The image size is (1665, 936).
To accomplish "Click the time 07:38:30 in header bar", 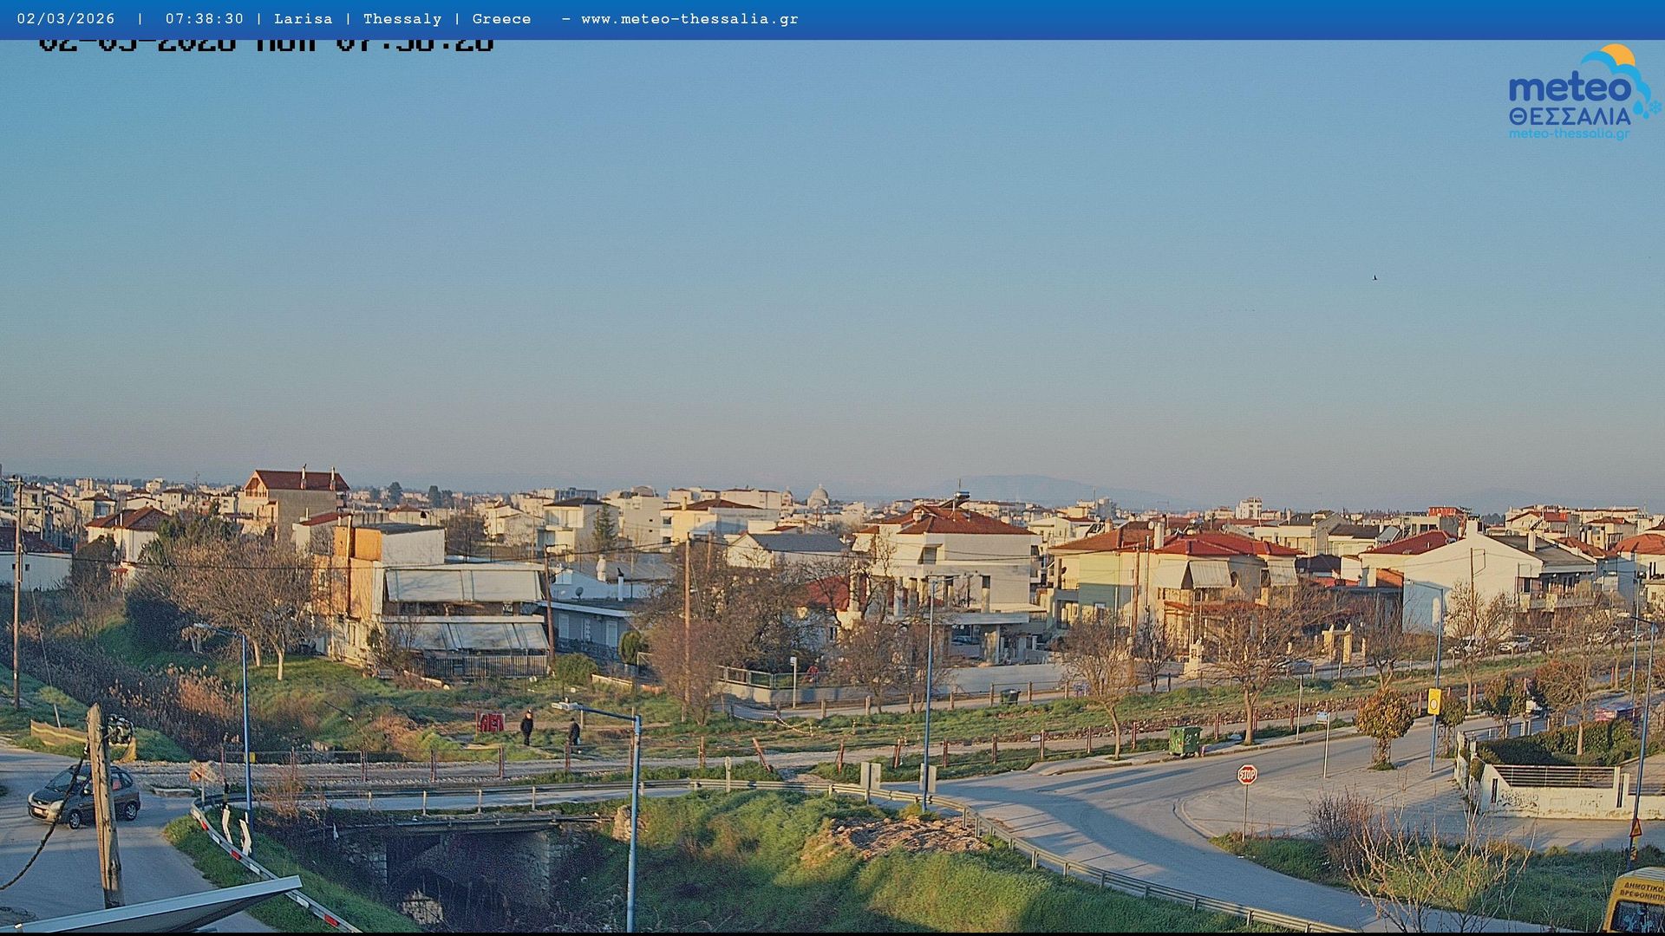I will pos(205,19).
